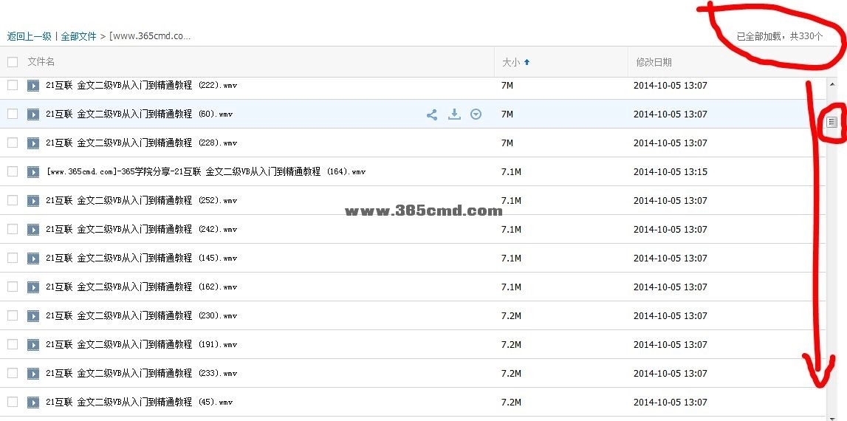This screenshot has width=847, height=421.
Task: Click video icon beside file (228).wmv
Action: pos(33,143)
